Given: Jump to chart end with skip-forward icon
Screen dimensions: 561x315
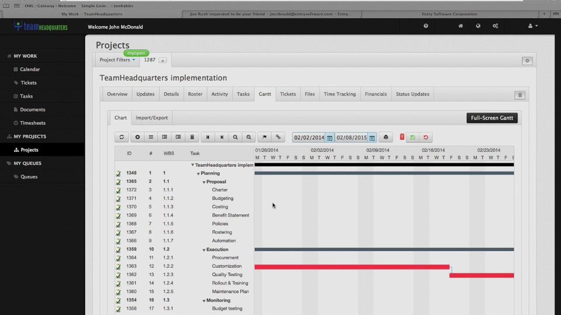Looking at the screenshot, I should [222, 137].
